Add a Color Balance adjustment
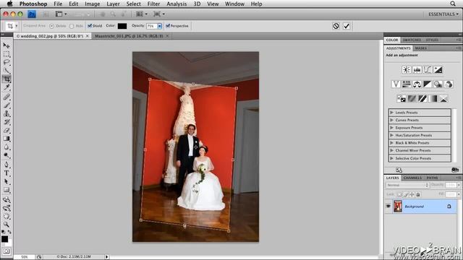The width and height of the screenshot is (463, 260). (x=417, y=84)
